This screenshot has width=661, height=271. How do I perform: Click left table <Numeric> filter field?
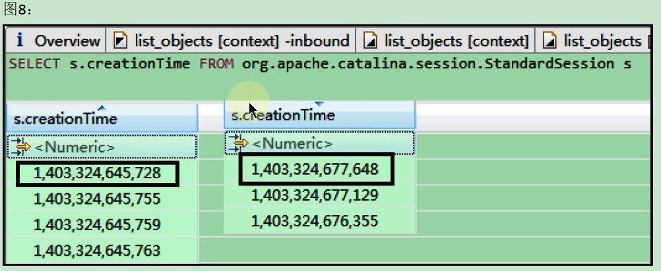tap(102, 147)
